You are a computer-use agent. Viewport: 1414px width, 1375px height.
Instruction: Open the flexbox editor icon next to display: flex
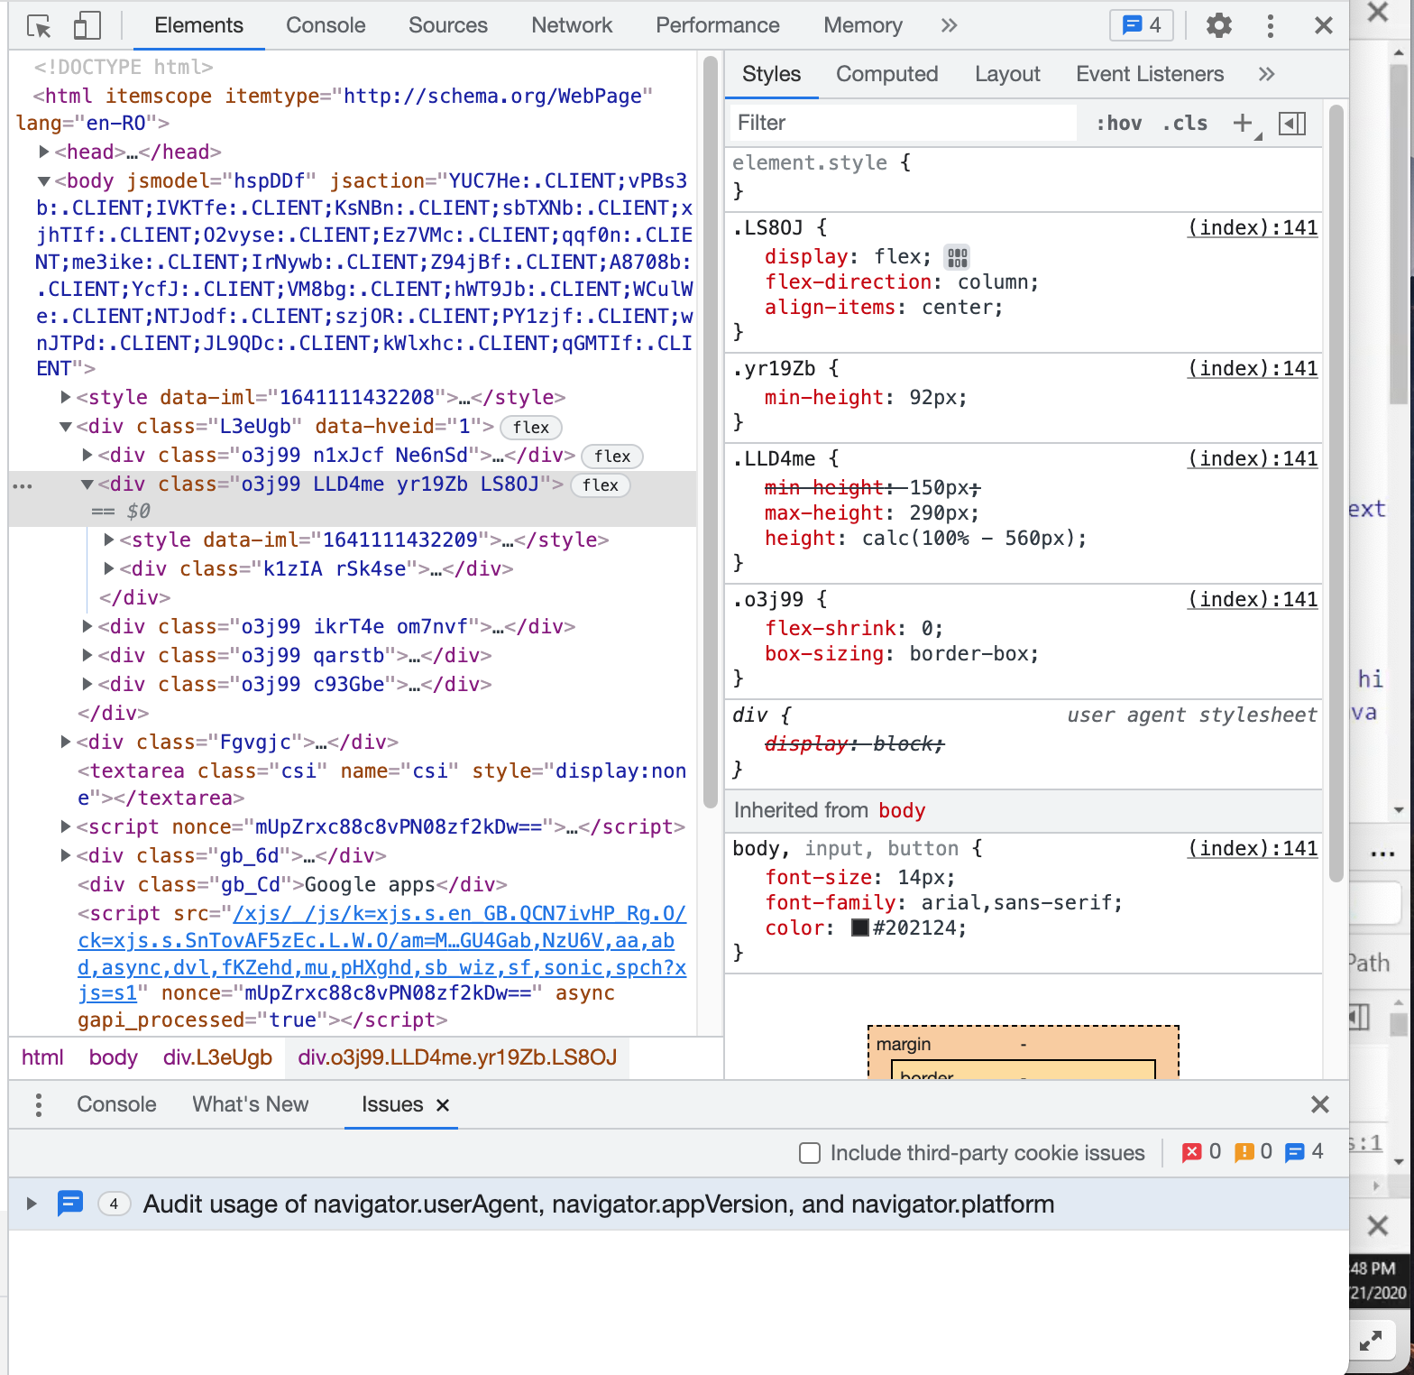[x=957, y=257]
